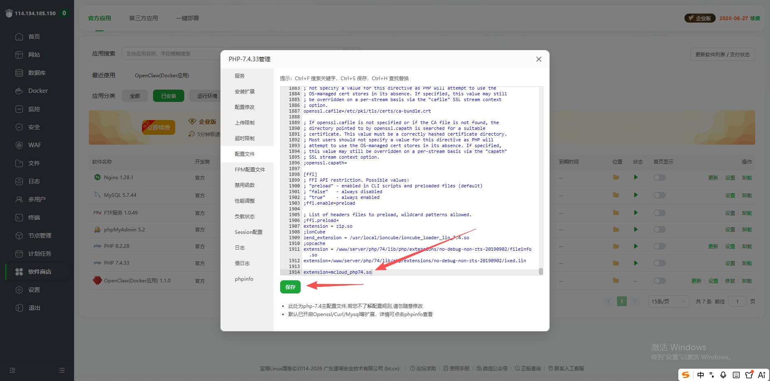Screen dimensions: 770x381
Task: Open the 监控 monitoring icon in sidebar
Action: 19,109
